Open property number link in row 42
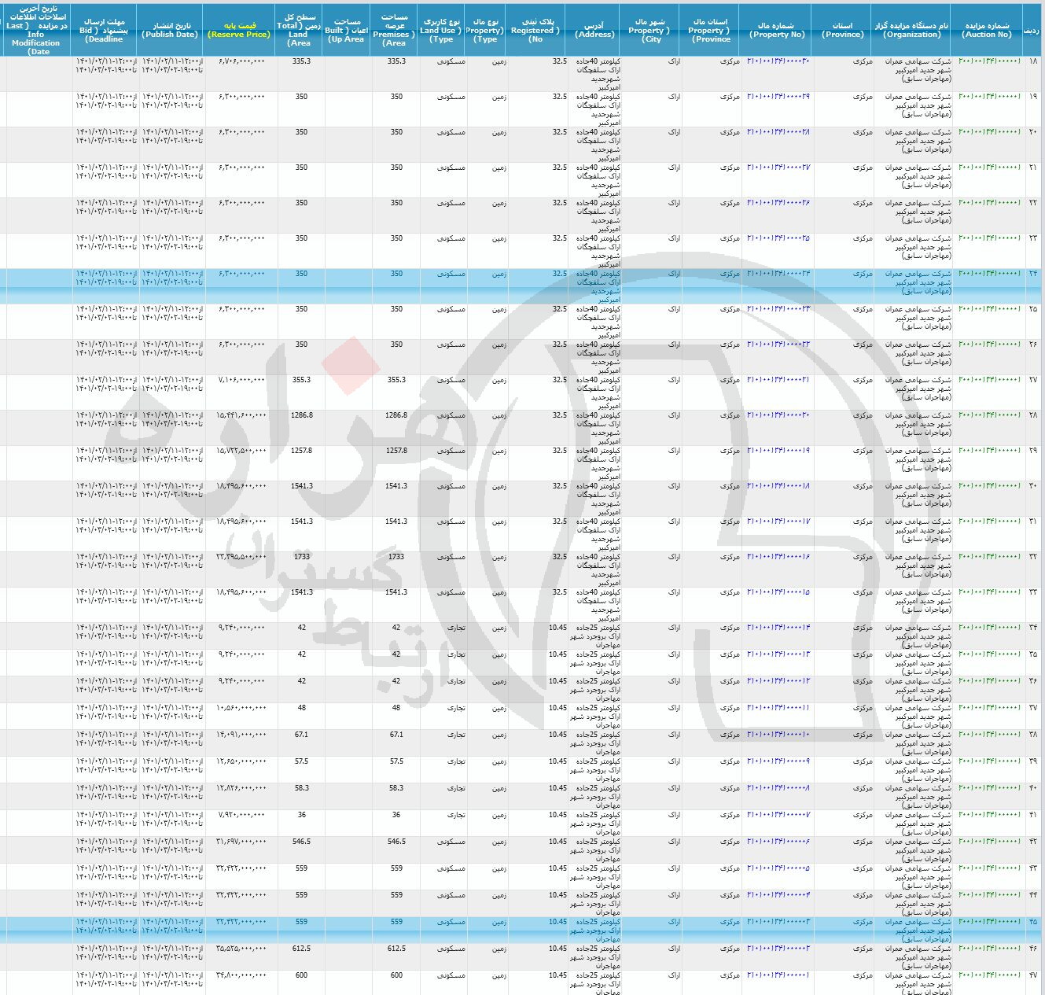This screenshot has height=995, width=1045. click(778, 842)
